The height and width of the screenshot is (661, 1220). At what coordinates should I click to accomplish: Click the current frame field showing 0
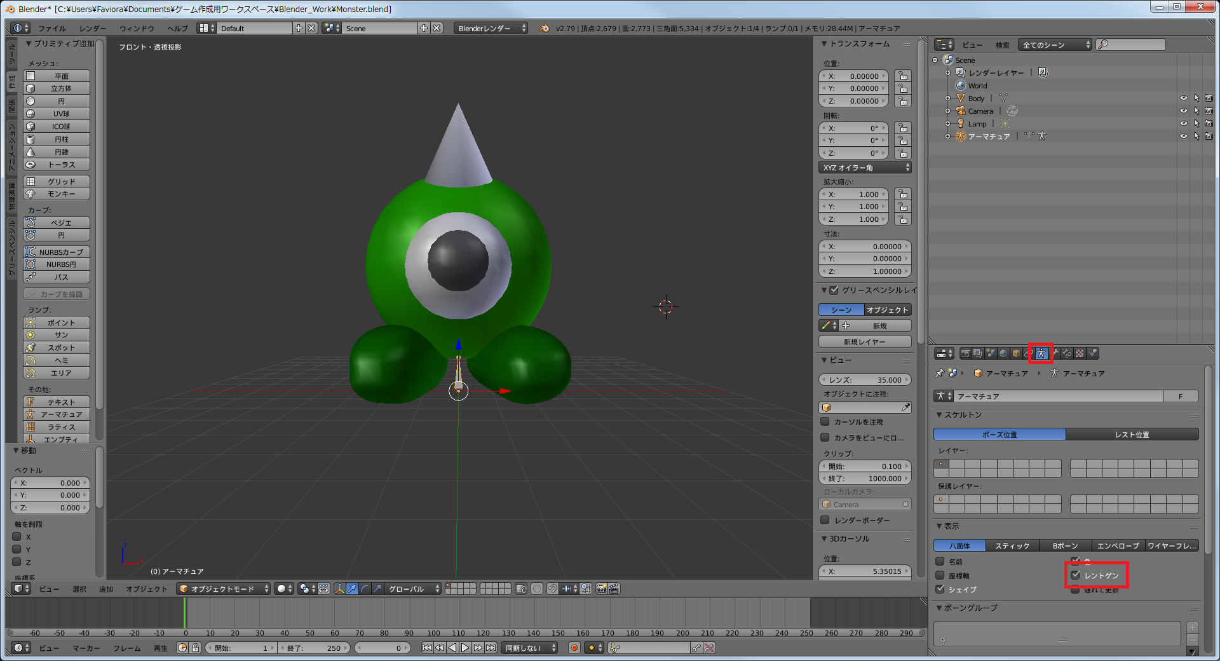click(383, 648)
